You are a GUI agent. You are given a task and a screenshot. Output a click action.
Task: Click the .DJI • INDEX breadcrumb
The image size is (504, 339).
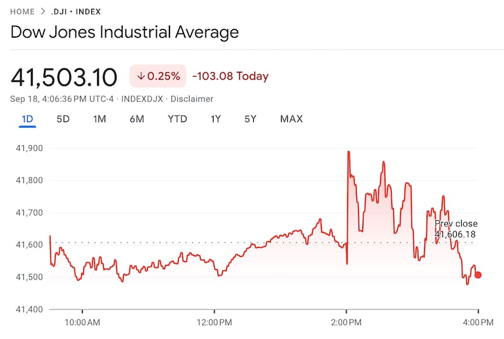tap(76, 11)
